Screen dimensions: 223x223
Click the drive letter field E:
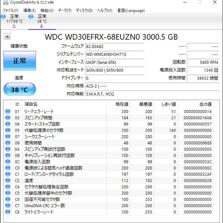pyautogui.click(x=115, y=78)
